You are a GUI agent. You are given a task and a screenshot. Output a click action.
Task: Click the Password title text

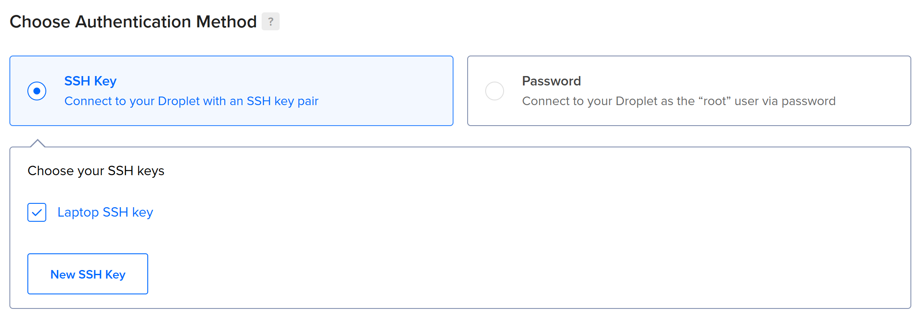552,81
